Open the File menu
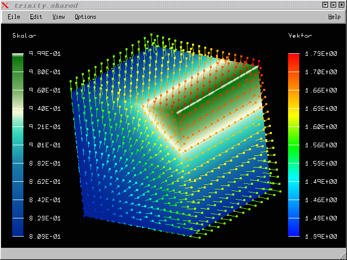This screenshot has width=347, height=260. [14, 17]
